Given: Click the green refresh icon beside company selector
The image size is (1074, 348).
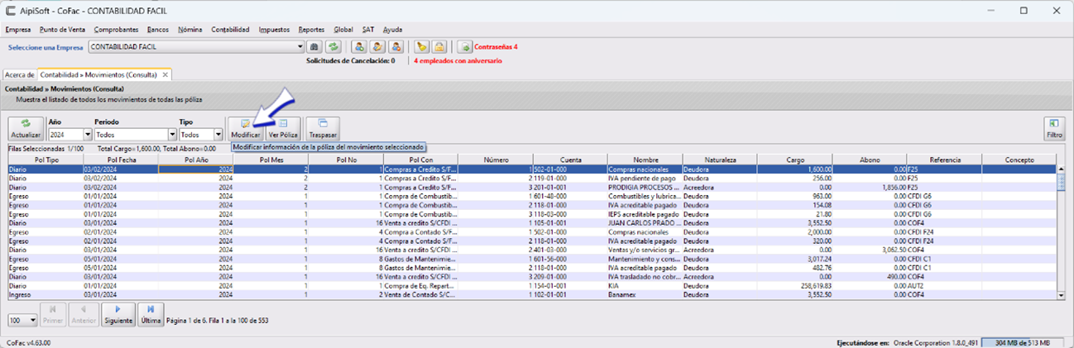Looking at the screenshot, I should tap(333, 47).
